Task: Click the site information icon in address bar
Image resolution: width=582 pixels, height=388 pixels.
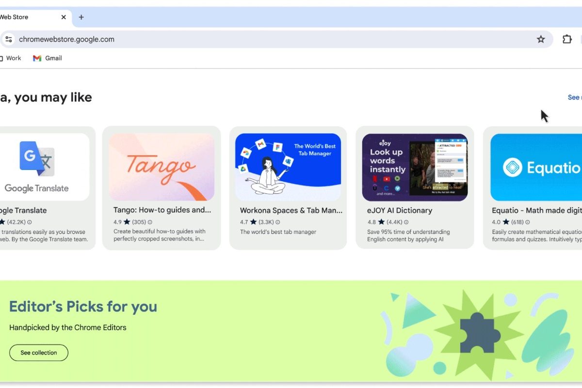Action: click(x=8, y=39)
